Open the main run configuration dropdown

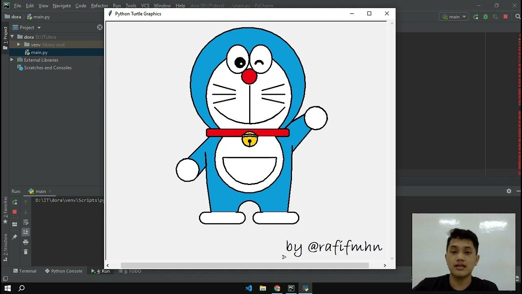[454, 17]
